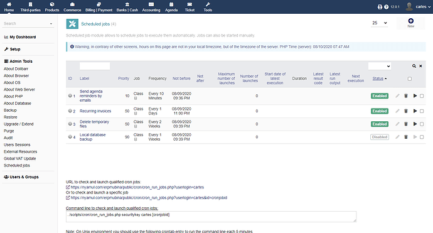Viewport: 433px width, 233px height.
Task: Expand the Status filter dropdown
Action: (x=380, y=66)
